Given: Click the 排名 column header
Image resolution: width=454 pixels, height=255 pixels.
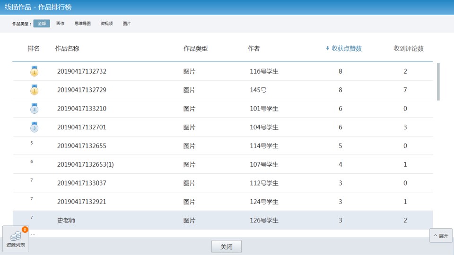Looking at the screenshot, I should (x=34, y=48).
